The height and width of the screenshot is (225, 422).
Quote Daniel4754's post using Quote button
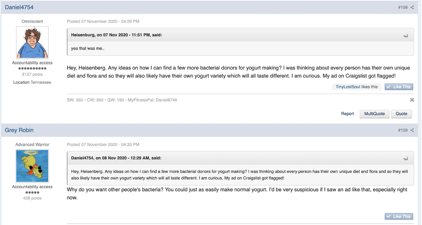pos(401,114)
